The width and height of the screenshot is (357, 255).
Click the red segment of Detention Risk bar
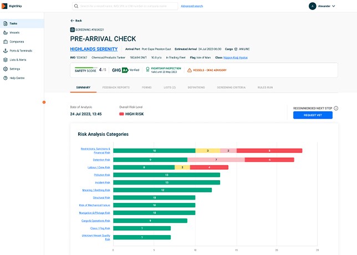point(269,160)
